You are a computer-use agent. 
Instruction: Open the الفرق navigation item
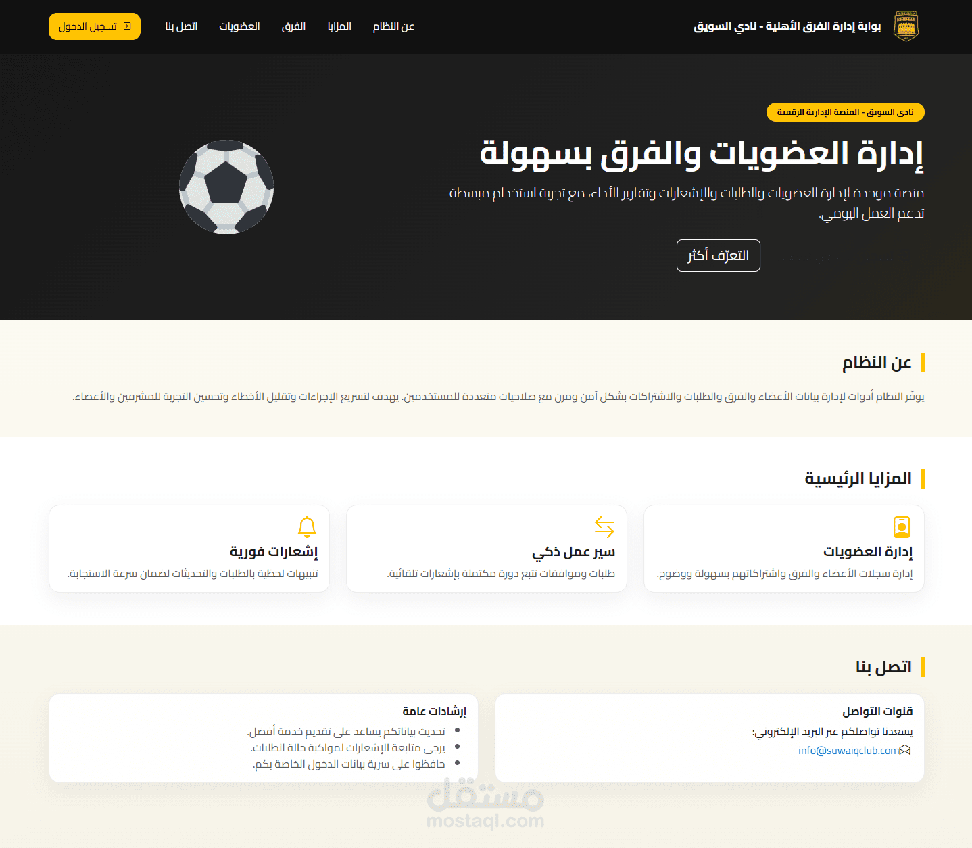coord(293,26)
